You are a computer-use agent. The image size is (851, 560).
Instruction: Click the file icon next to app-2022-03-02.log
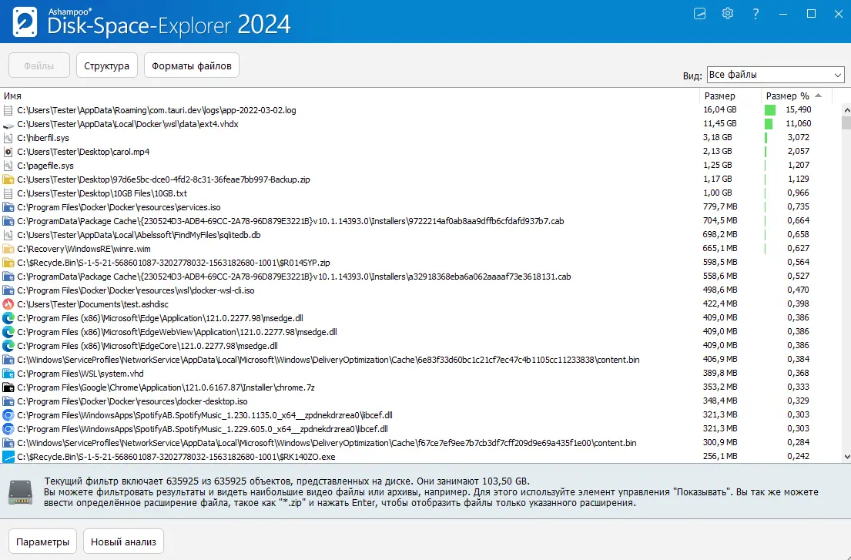[x=8, y=110]
